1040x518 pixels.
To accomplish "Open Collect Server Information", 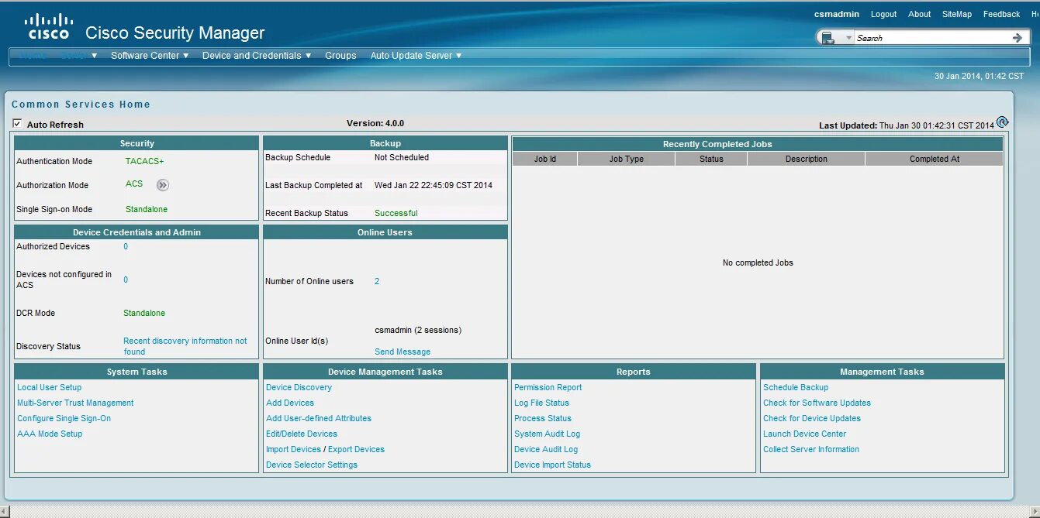I will (811, 449).
